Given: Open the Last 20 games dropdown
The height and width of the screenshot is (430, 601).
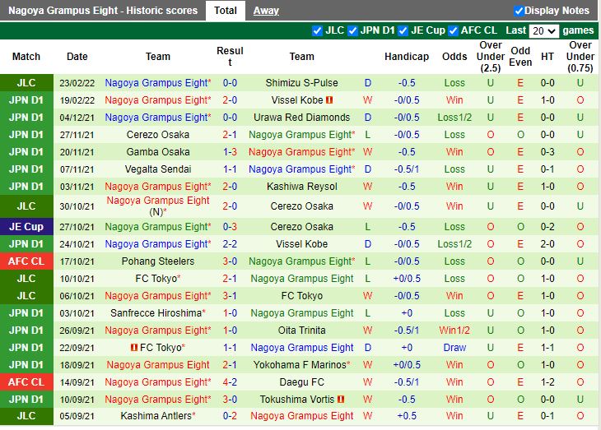Looking at the screenshot, I should point(543,31).
